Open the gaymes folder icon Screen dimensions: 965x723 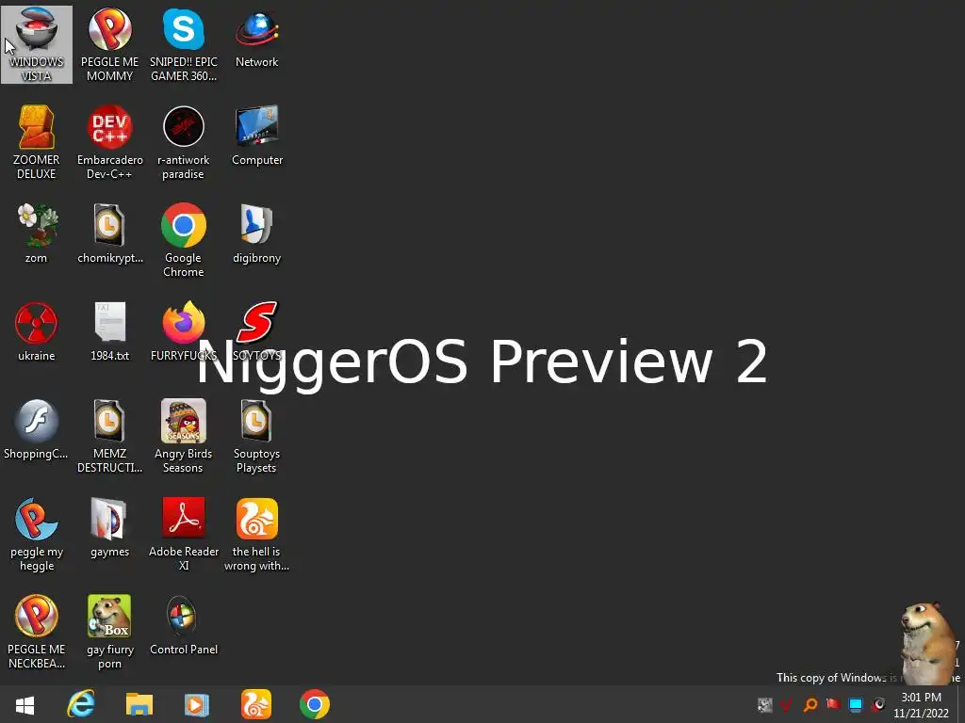pos(109,527)
